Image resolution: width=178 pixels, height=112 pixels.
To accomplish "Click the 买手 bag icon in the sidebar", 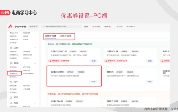I will point(11,97).
